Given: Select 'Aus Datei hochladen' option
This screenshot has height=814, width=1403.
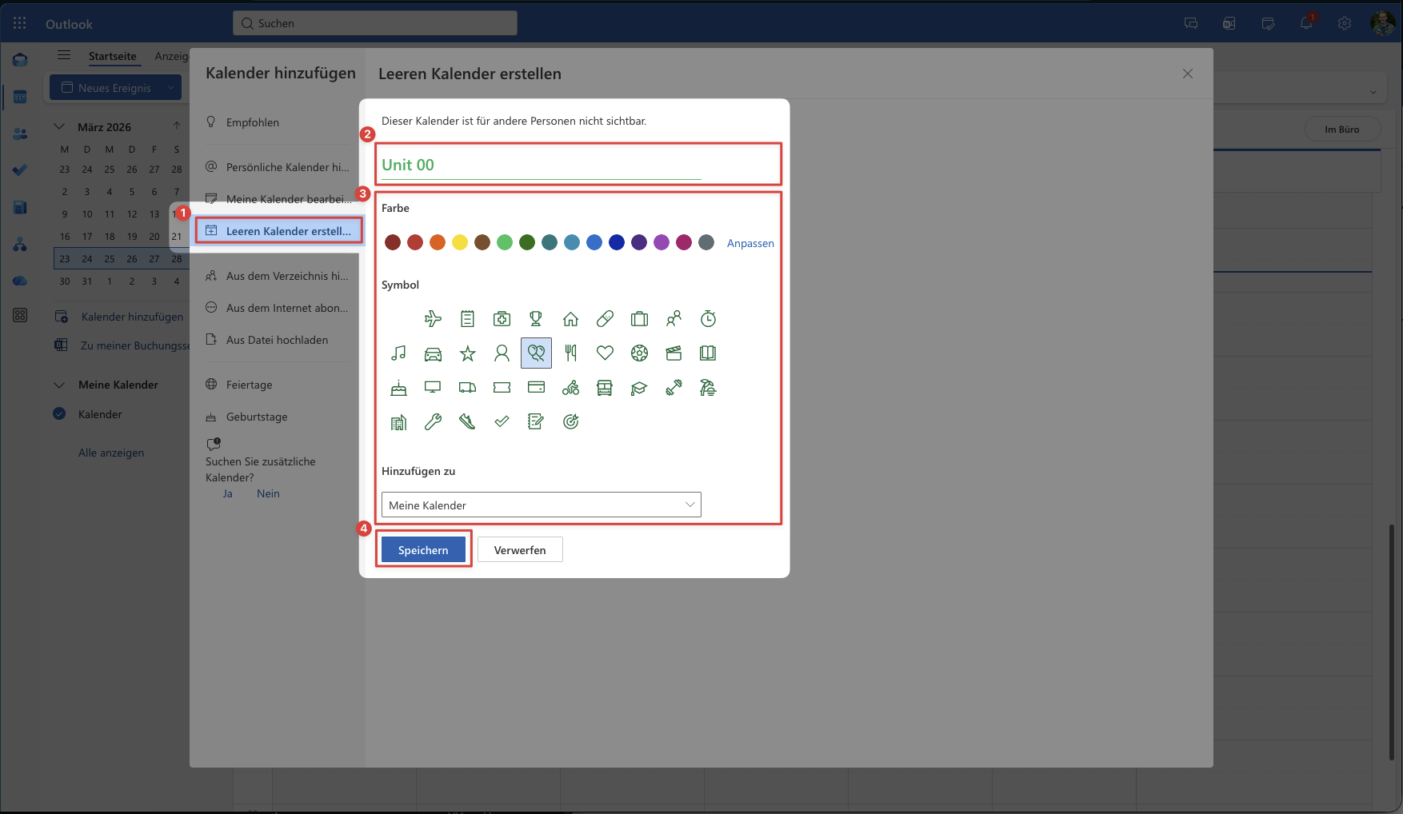Looking at the screenshot, I should point(277,340).
